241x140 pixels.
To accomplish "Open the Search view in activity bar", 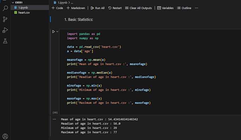I will 5,8.
